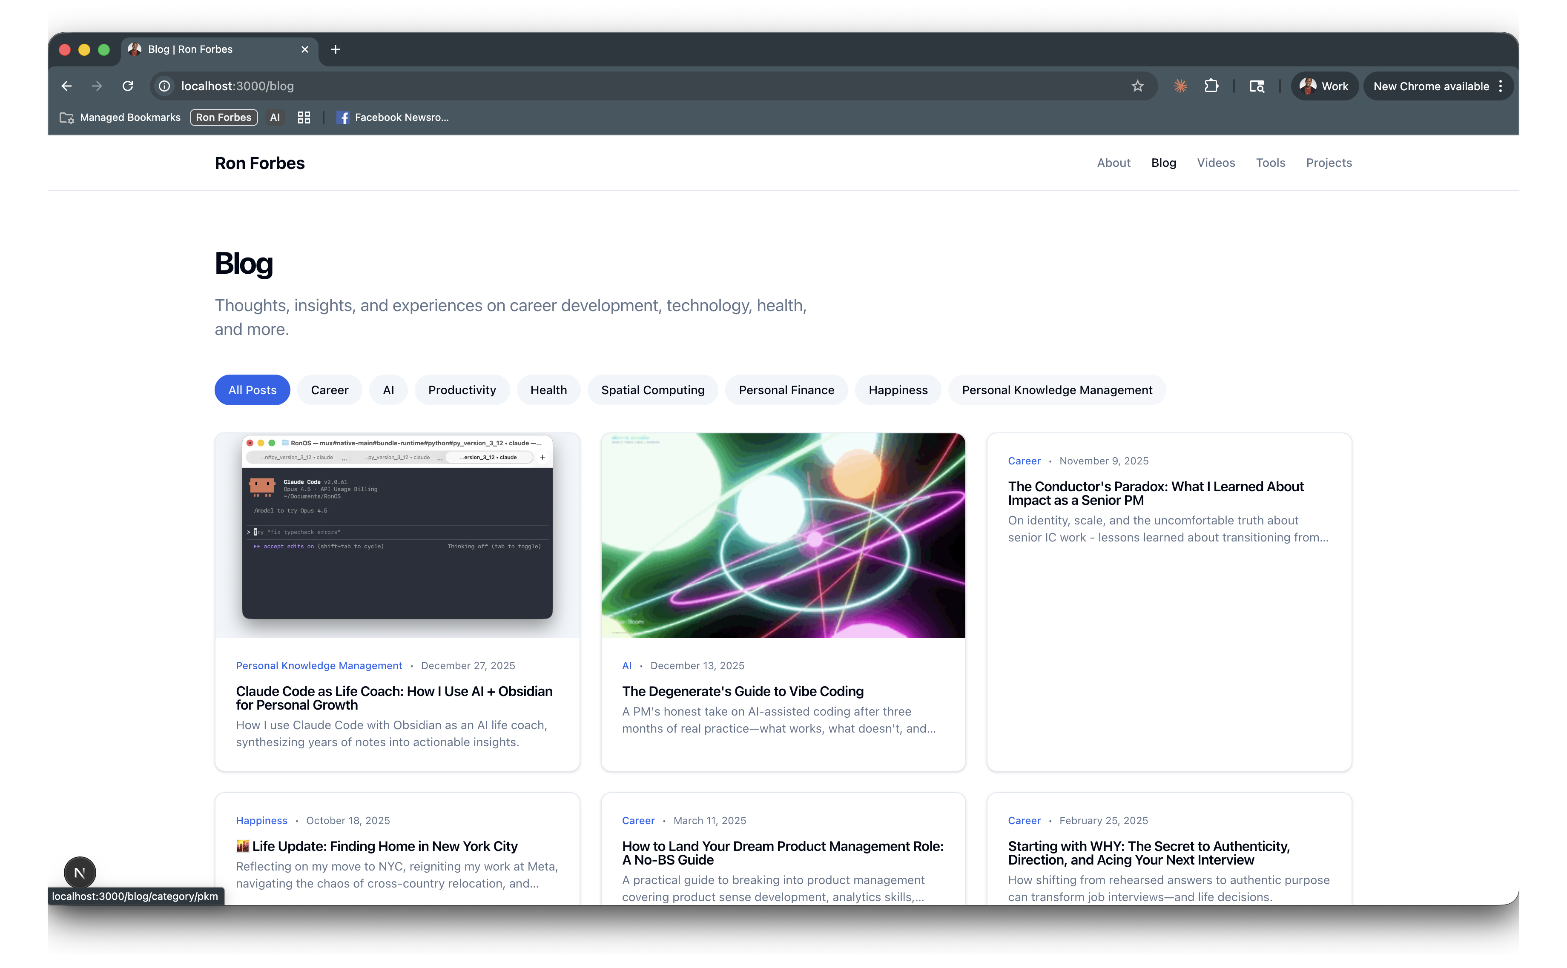Open the Work profile menu

click(1324, 86)
